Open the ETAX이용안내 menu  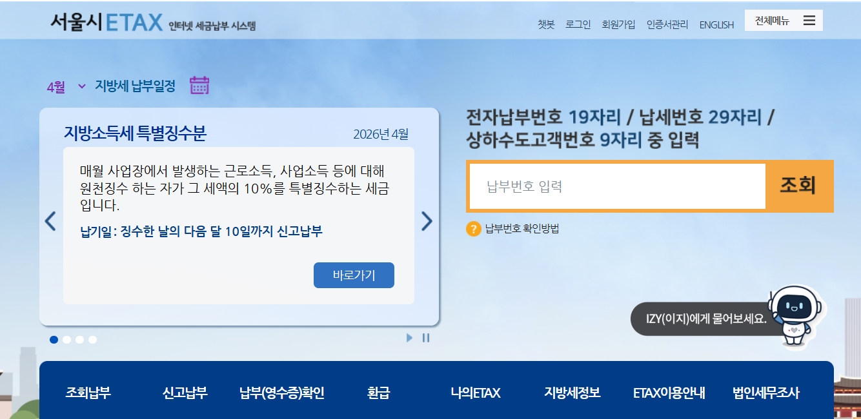click(669, 393)
